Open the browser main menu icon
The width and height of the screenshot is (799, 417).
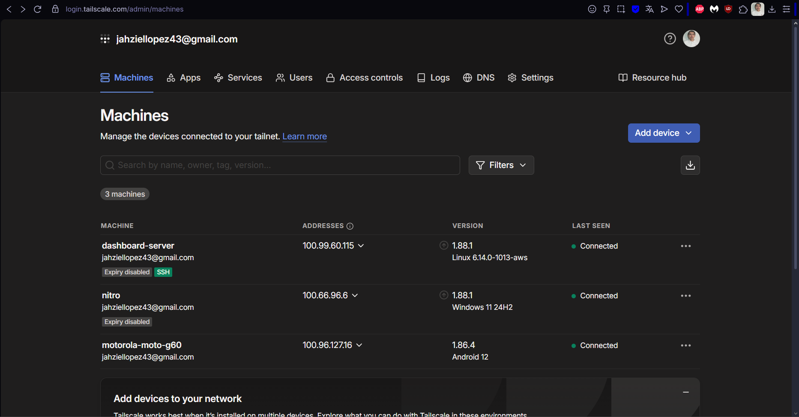(786, 9)
